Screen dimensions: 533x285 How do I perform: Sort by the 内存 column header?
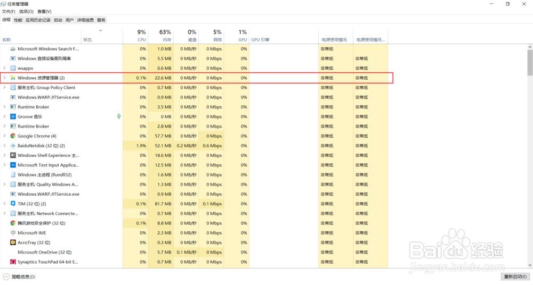(161, 35)
